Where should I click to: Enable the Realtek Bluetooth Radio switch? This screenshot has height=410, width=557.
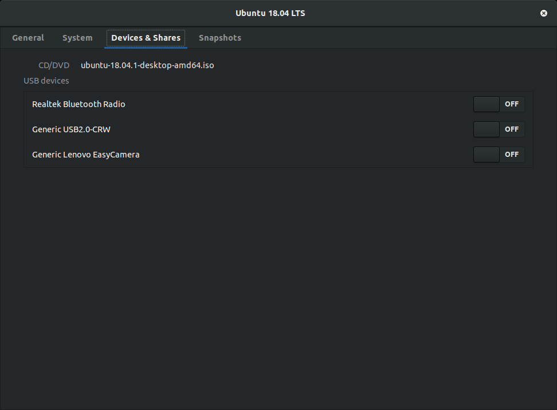pos(499,104)
